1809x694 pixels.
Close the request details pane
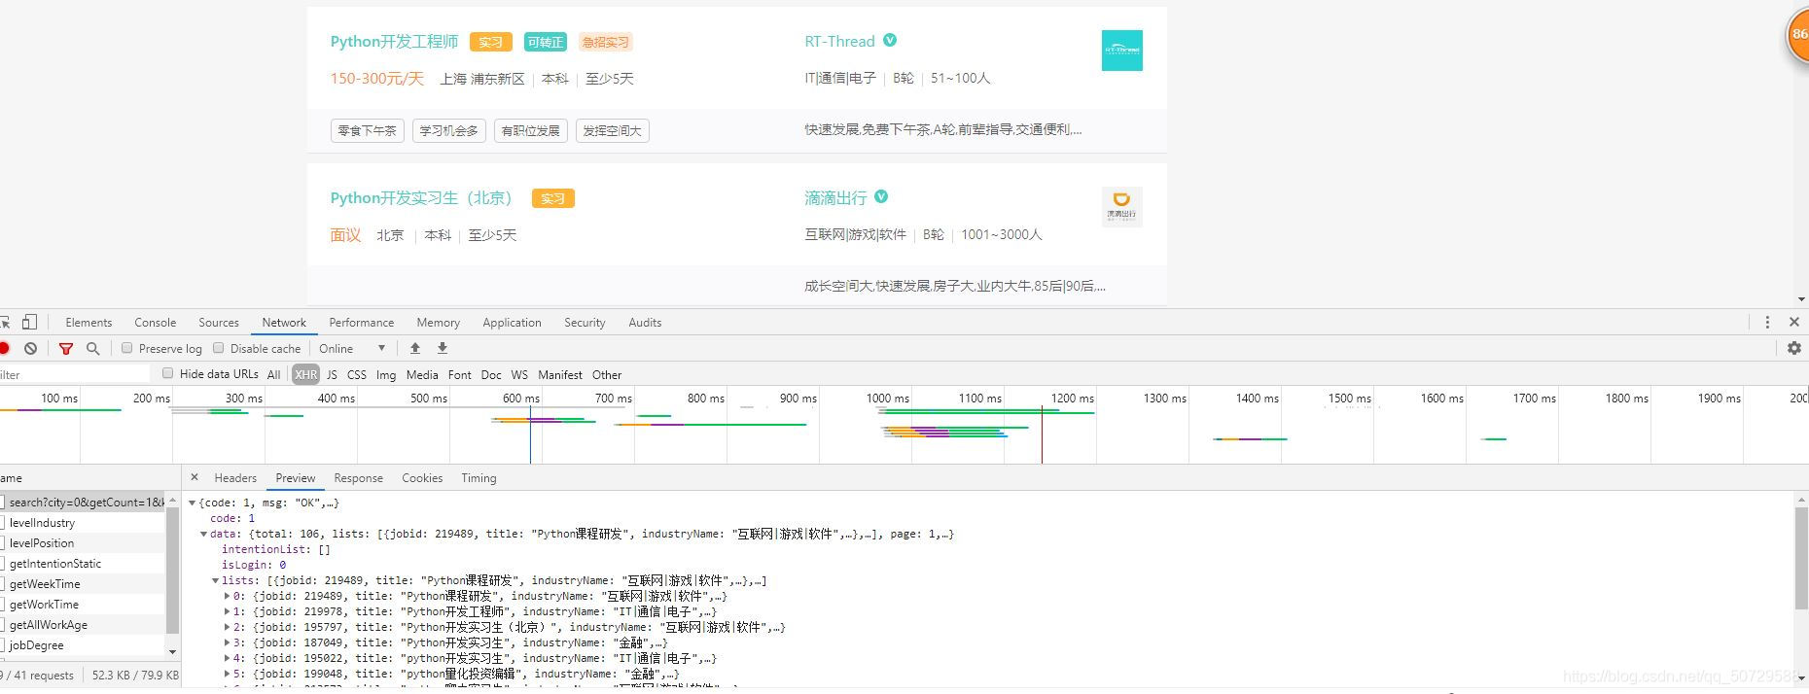(x=195, y=477)
